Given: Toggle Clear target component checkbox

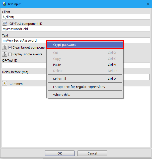Looking at the screenshot, I should click(10, 48).
